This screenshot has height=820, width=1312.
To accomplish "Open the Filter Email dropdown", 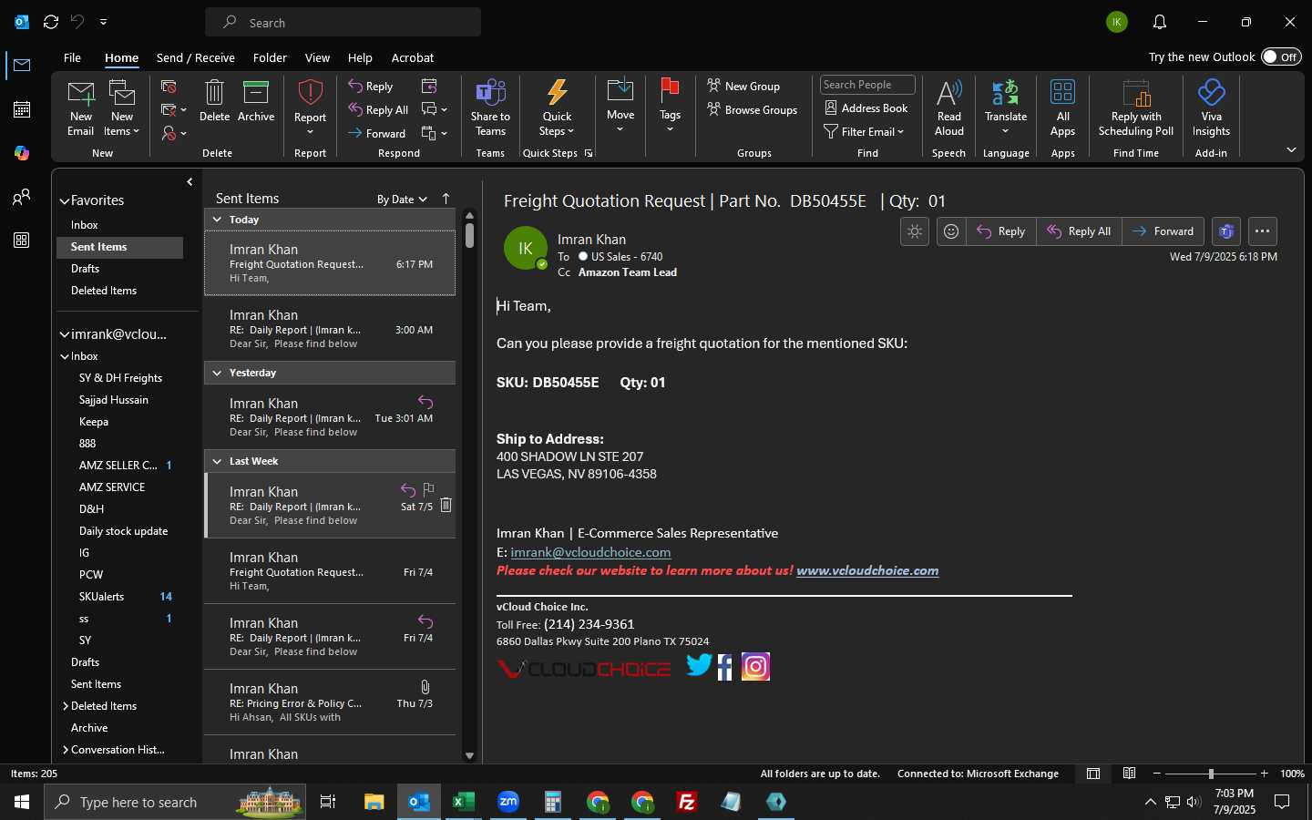I will click(x=864, y=132).
